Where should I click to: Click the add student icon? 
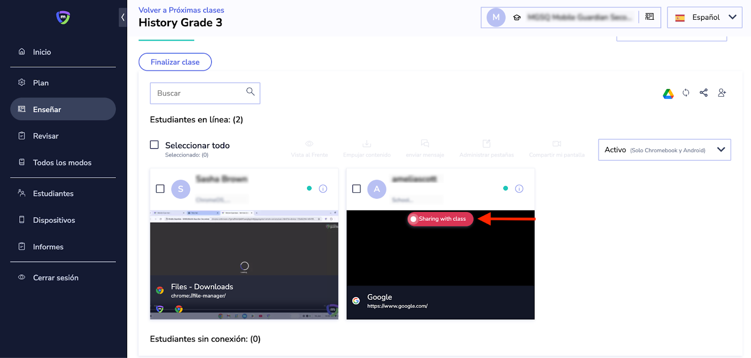[722, 93]
